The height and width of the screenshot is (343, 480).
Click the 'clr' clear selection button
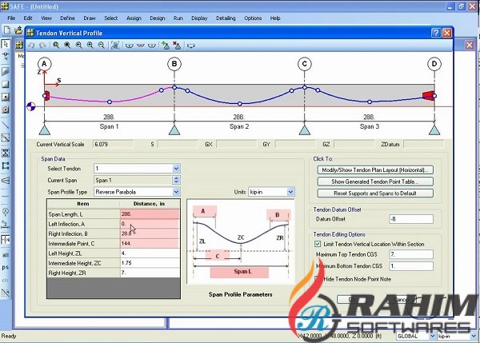[6, 281]
